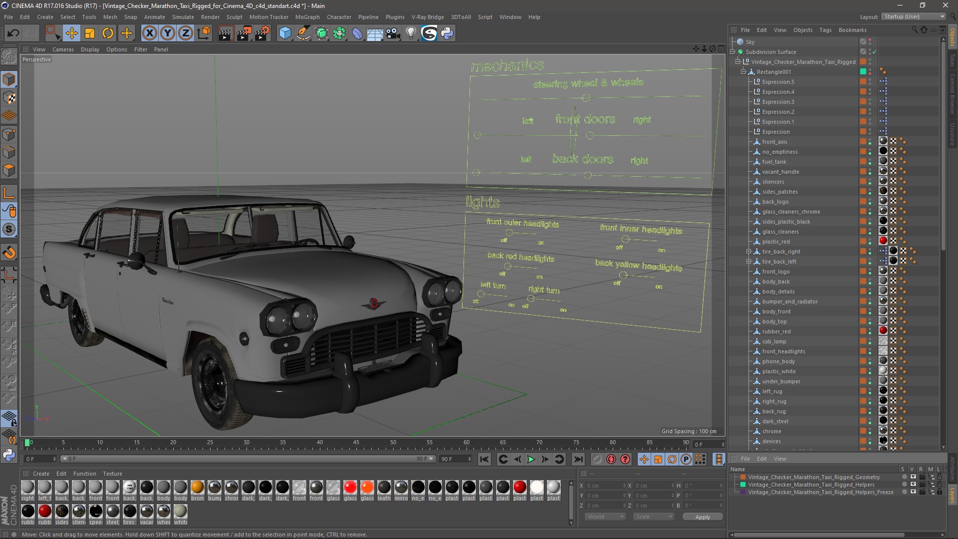Click the Python script icon in toolbar
Viewport: 958px width, 539px height.
[x=447, y=33]
